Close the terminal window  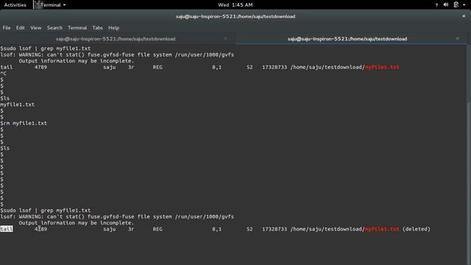pyautogui.click(x=464, y=16)
